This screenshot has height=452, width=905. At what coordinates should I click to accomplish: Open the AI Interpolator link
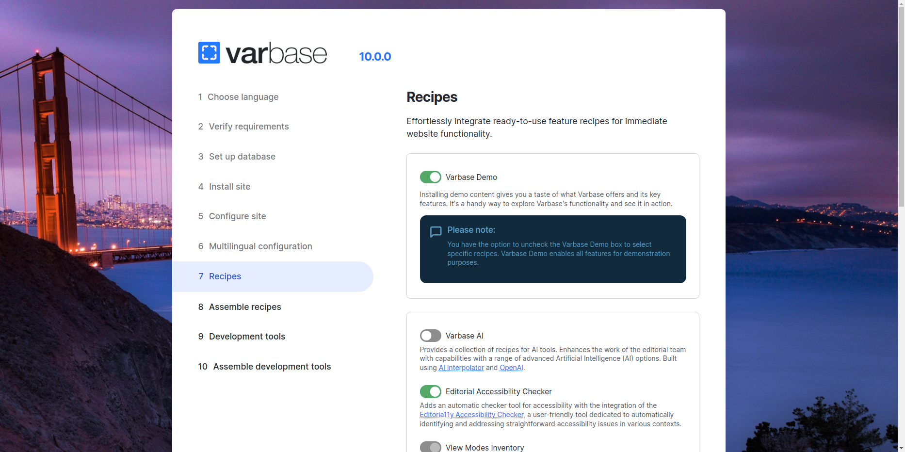click(x=461, y=368)
